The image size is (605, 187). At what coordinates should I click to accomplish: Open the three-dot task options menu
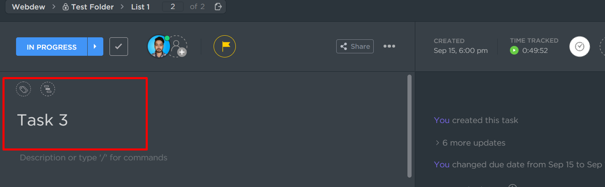[x=389, y=46]
